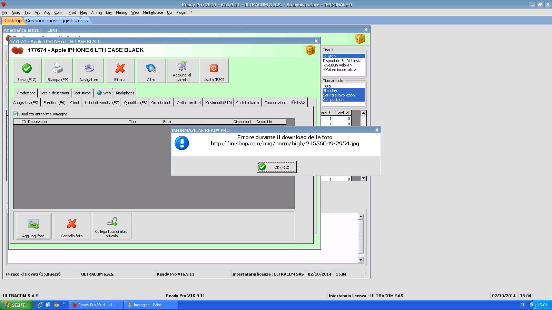Open the Navigatore compass button

pos(89,71)
